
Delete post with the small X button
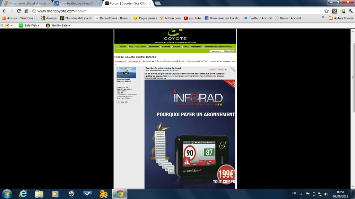(225, 70)
